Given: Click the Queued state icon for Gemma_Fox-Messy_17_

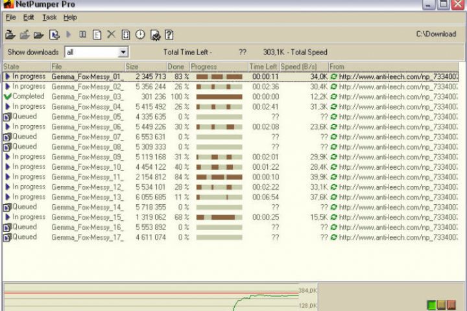Looking at the screenshot, I should (x=7, y=238).
